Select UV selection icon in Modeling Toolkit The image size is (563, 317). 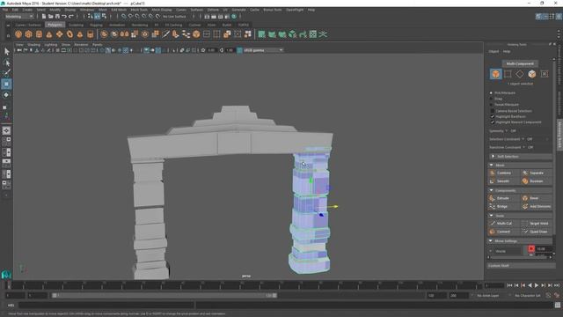(x=545, y=74)
